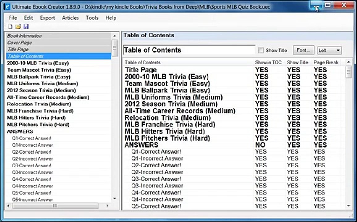The width and height of the screenshot is (357, 222).
Task: Select MLB Franchise Trivia (Hard) in the left list
Action: [59, 111]
